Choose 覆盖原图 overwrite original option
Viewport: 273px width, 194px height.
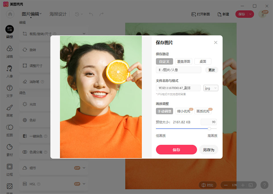[x=184, y=61]
